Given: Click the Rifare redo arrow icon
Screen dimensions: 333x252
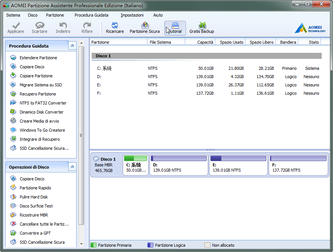Looking at the screenshot, I should (87, 25).
